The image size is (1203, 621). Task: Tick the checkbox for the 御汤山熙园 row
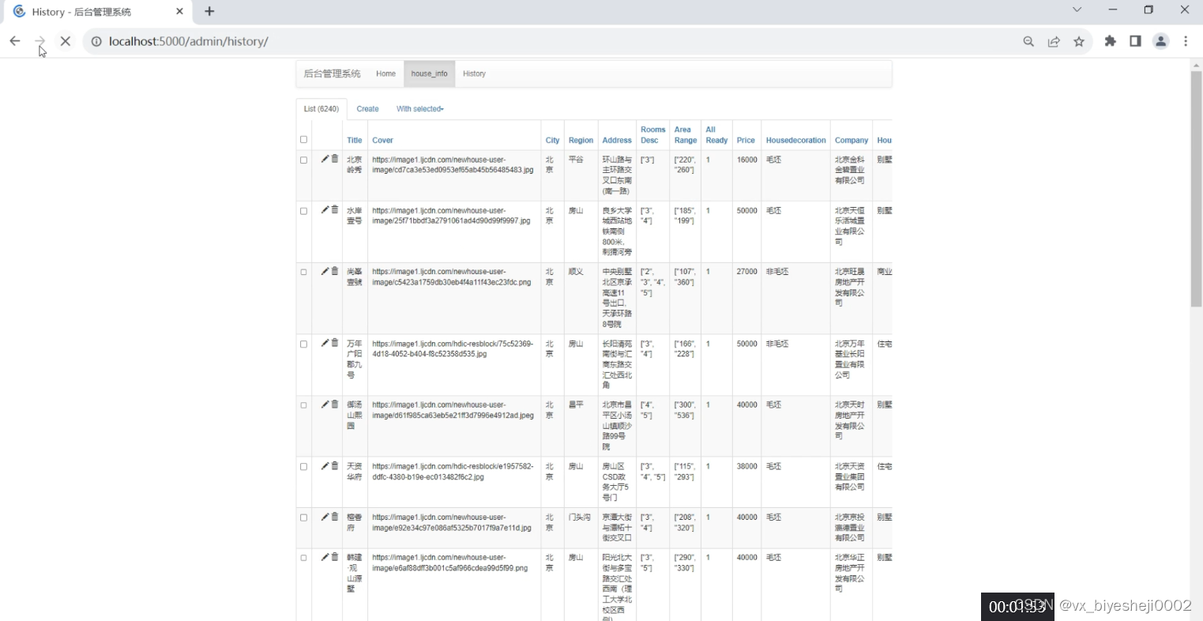coord(303,405)
